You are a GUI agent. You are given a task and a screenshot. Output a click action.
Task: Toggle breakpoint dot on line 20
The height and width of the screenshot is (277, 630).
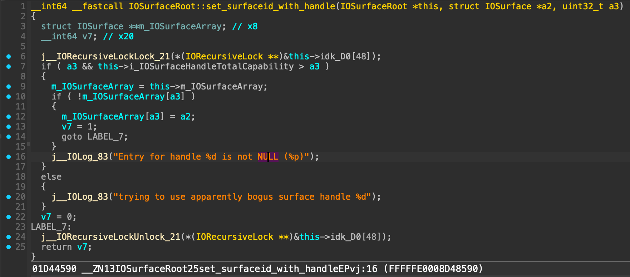9,197
